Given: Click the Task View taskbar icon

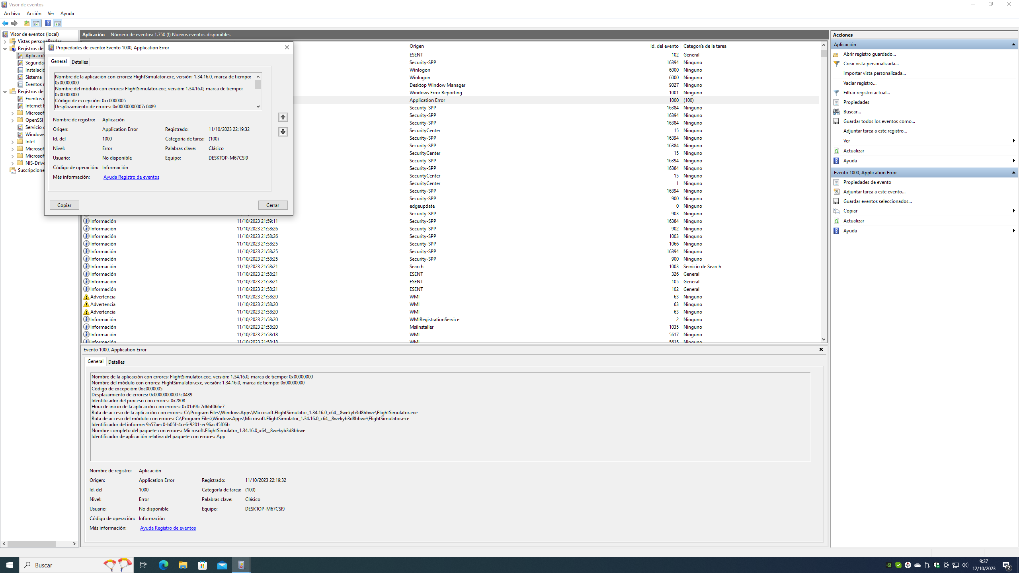Looking at the screenshot, I should click(x=143, y=565).
